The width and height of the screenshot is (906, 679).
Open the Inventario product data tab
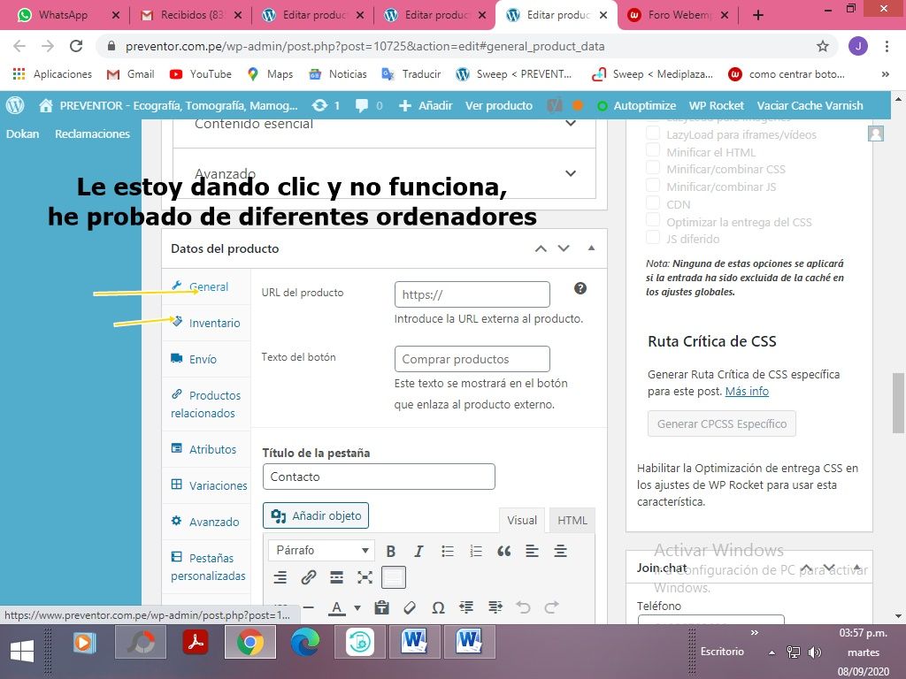206,323
